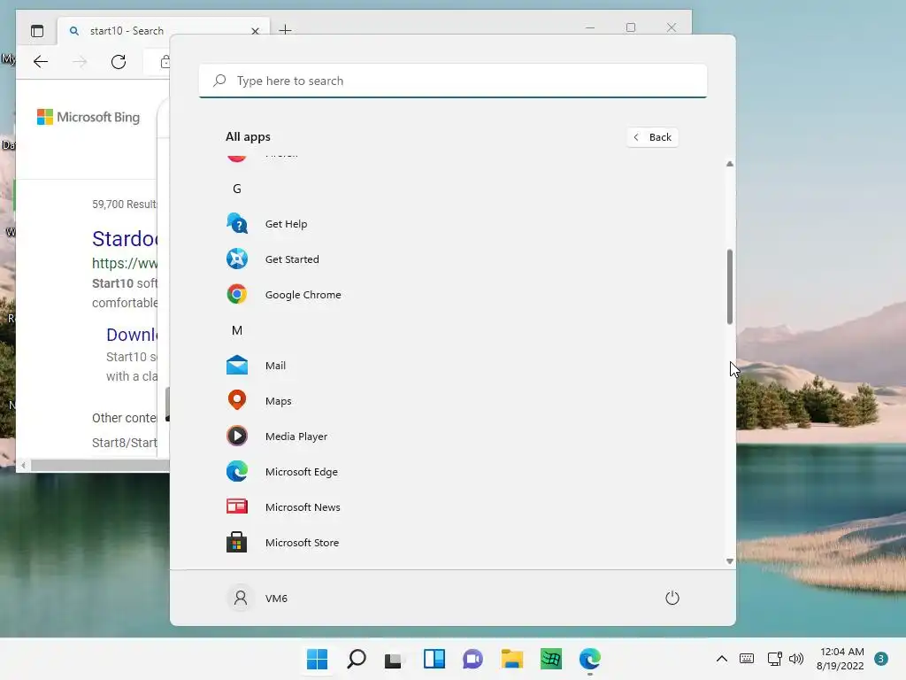Click the Microsoft Bing logo in Edge

pos(88,117)
